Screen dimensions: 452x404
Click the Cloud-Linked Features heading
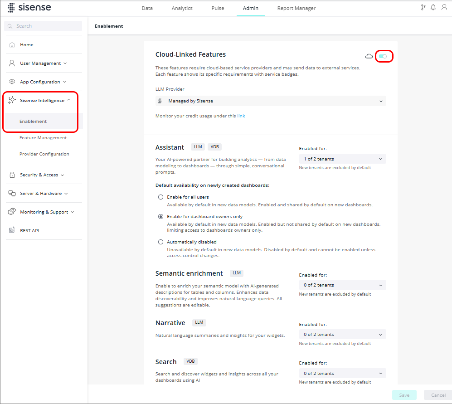[190, 54]
